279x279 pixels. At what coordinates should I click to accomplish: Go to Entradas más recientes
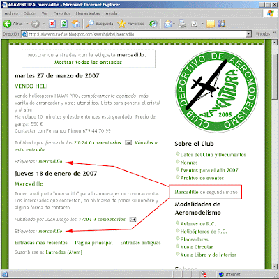[41, 243]
